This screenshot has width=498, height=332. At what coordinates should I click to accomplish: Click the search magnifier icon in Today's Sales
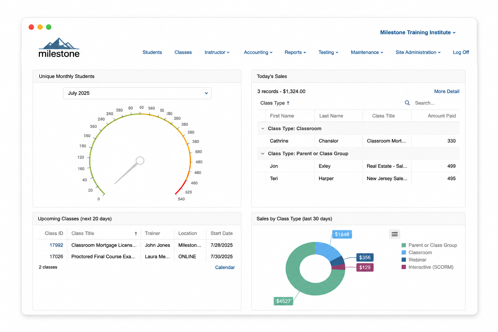407,103
